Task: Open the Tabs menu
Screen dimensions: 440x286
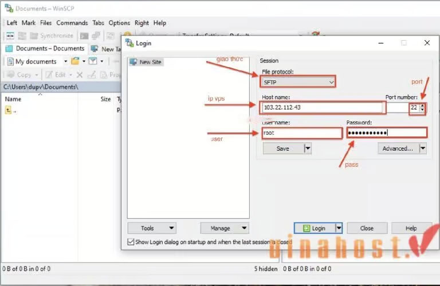Action: [x=98, y=23]
